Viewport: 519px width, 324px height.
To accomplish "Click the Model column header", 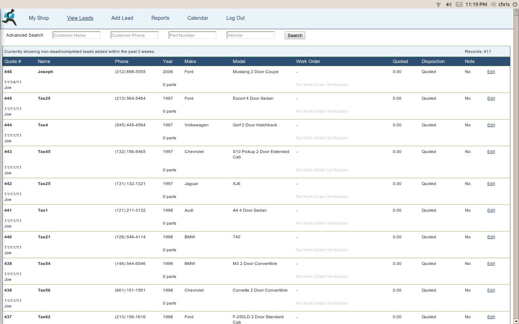I will (239, 62).
